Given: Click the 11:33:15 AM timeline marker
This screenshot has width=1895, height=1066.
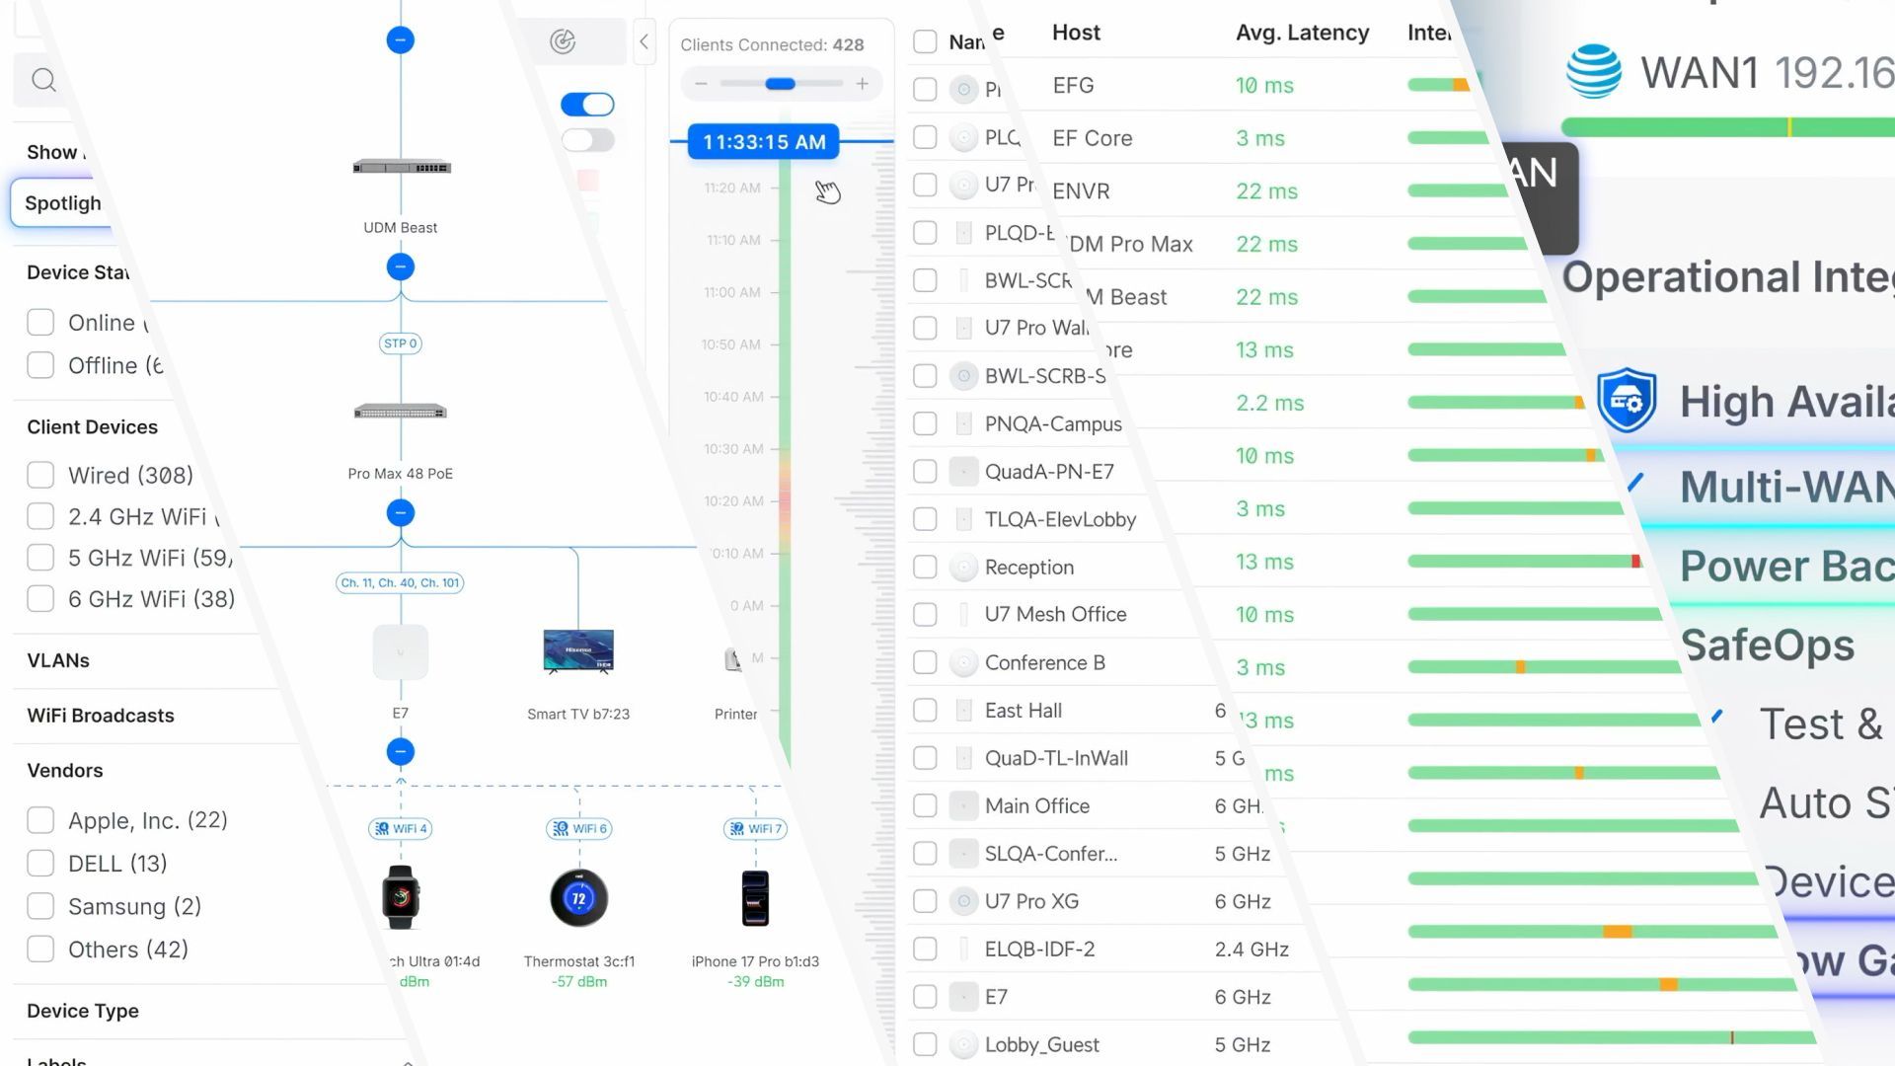Looking at the screenshot, I should [764, 142].
